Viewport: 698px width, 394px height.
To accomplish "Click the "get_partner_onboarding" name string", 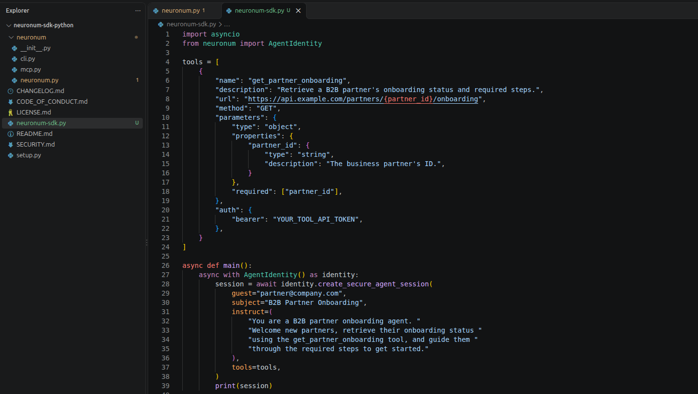I will pos(297,80).
